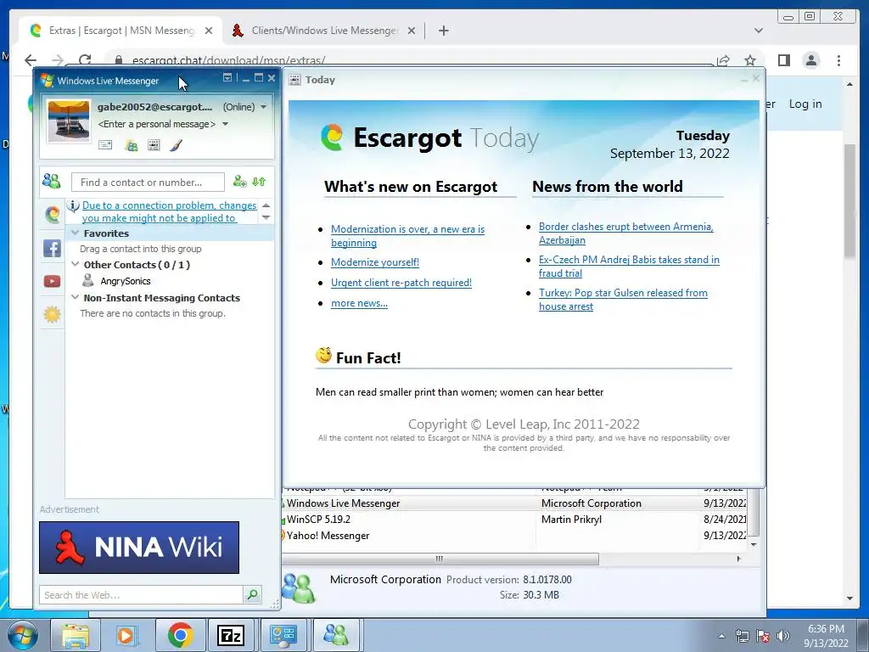Click the taskbar clock showing 6:36 PM
Screen dimensions: 869x652
(x=826, y=636)
